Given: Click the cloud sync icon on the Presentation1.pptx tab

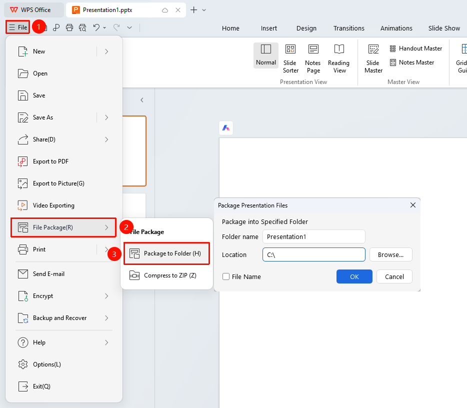Looking at the screenshot, I should click(165, 10).
